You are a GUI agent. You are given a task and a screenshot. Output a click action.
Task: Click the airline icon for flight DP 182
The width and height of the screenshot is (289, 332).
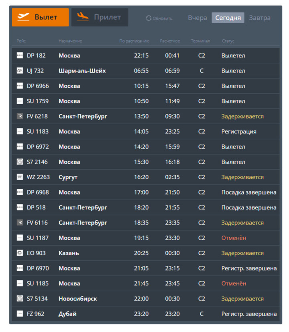click(x=20, y=55)
